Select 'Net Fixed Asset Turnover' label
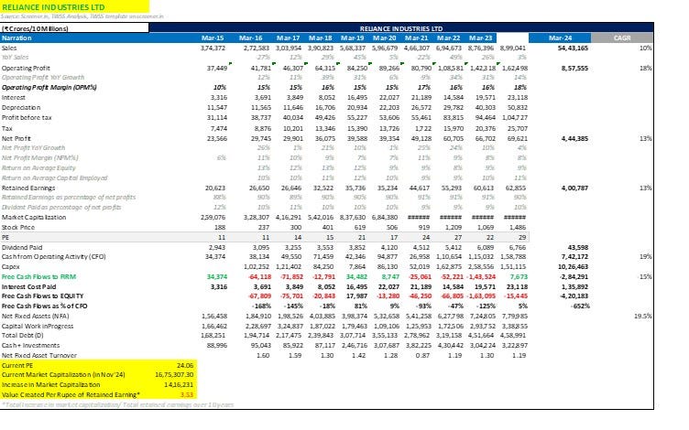Image resolution: width=689 pixels, height=430 pixels. 39,356
